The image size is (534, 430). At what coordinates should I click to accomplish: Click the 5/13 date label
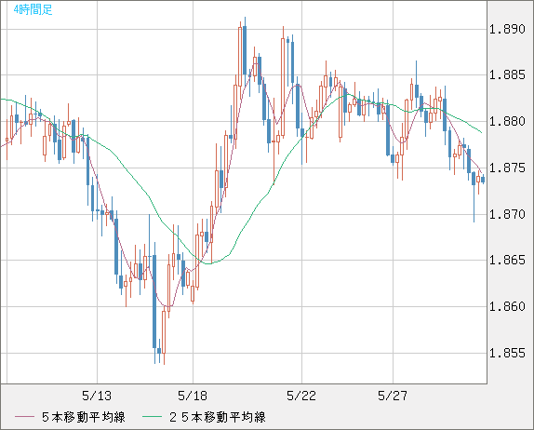pyautogui.click(x=97, y=396)
